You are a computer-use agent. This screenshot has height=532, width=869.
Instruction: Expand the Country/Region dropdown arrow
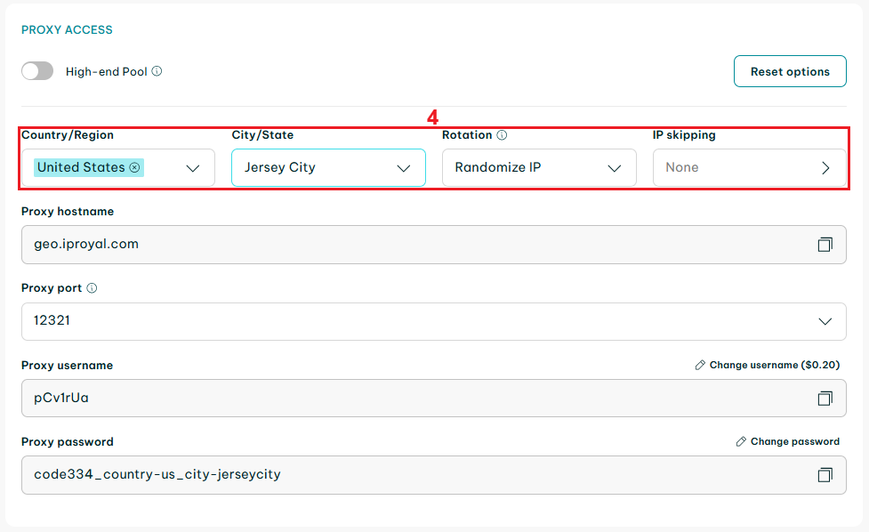(193, 168)
